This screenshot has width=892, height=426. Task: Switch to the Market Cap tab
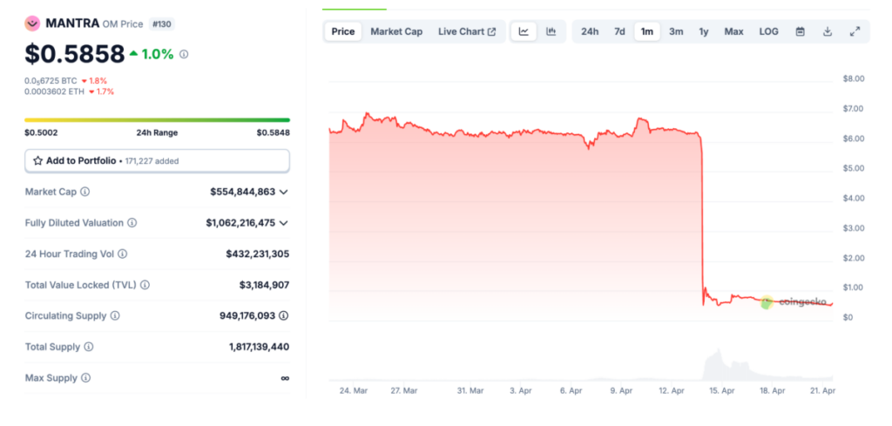(x=396, y=31)
